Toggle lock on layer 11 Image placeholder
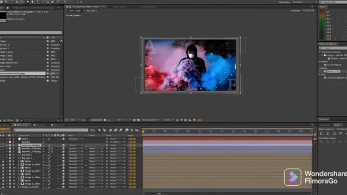The width and height of the screenshot is (347, 195). (x=3, y=171)
